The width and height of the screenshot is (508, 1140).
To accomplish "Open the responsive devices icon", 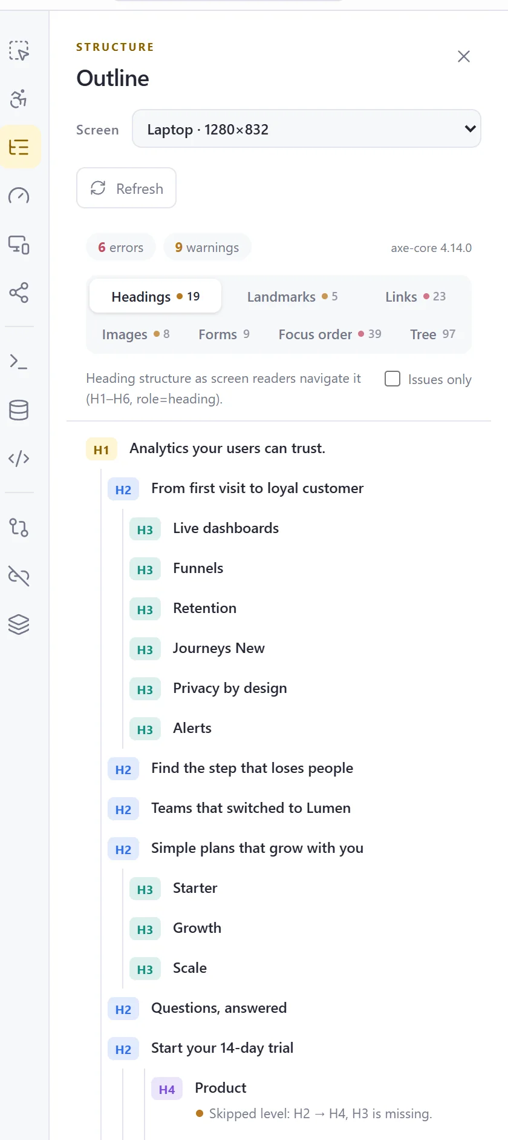I will 19,244.
